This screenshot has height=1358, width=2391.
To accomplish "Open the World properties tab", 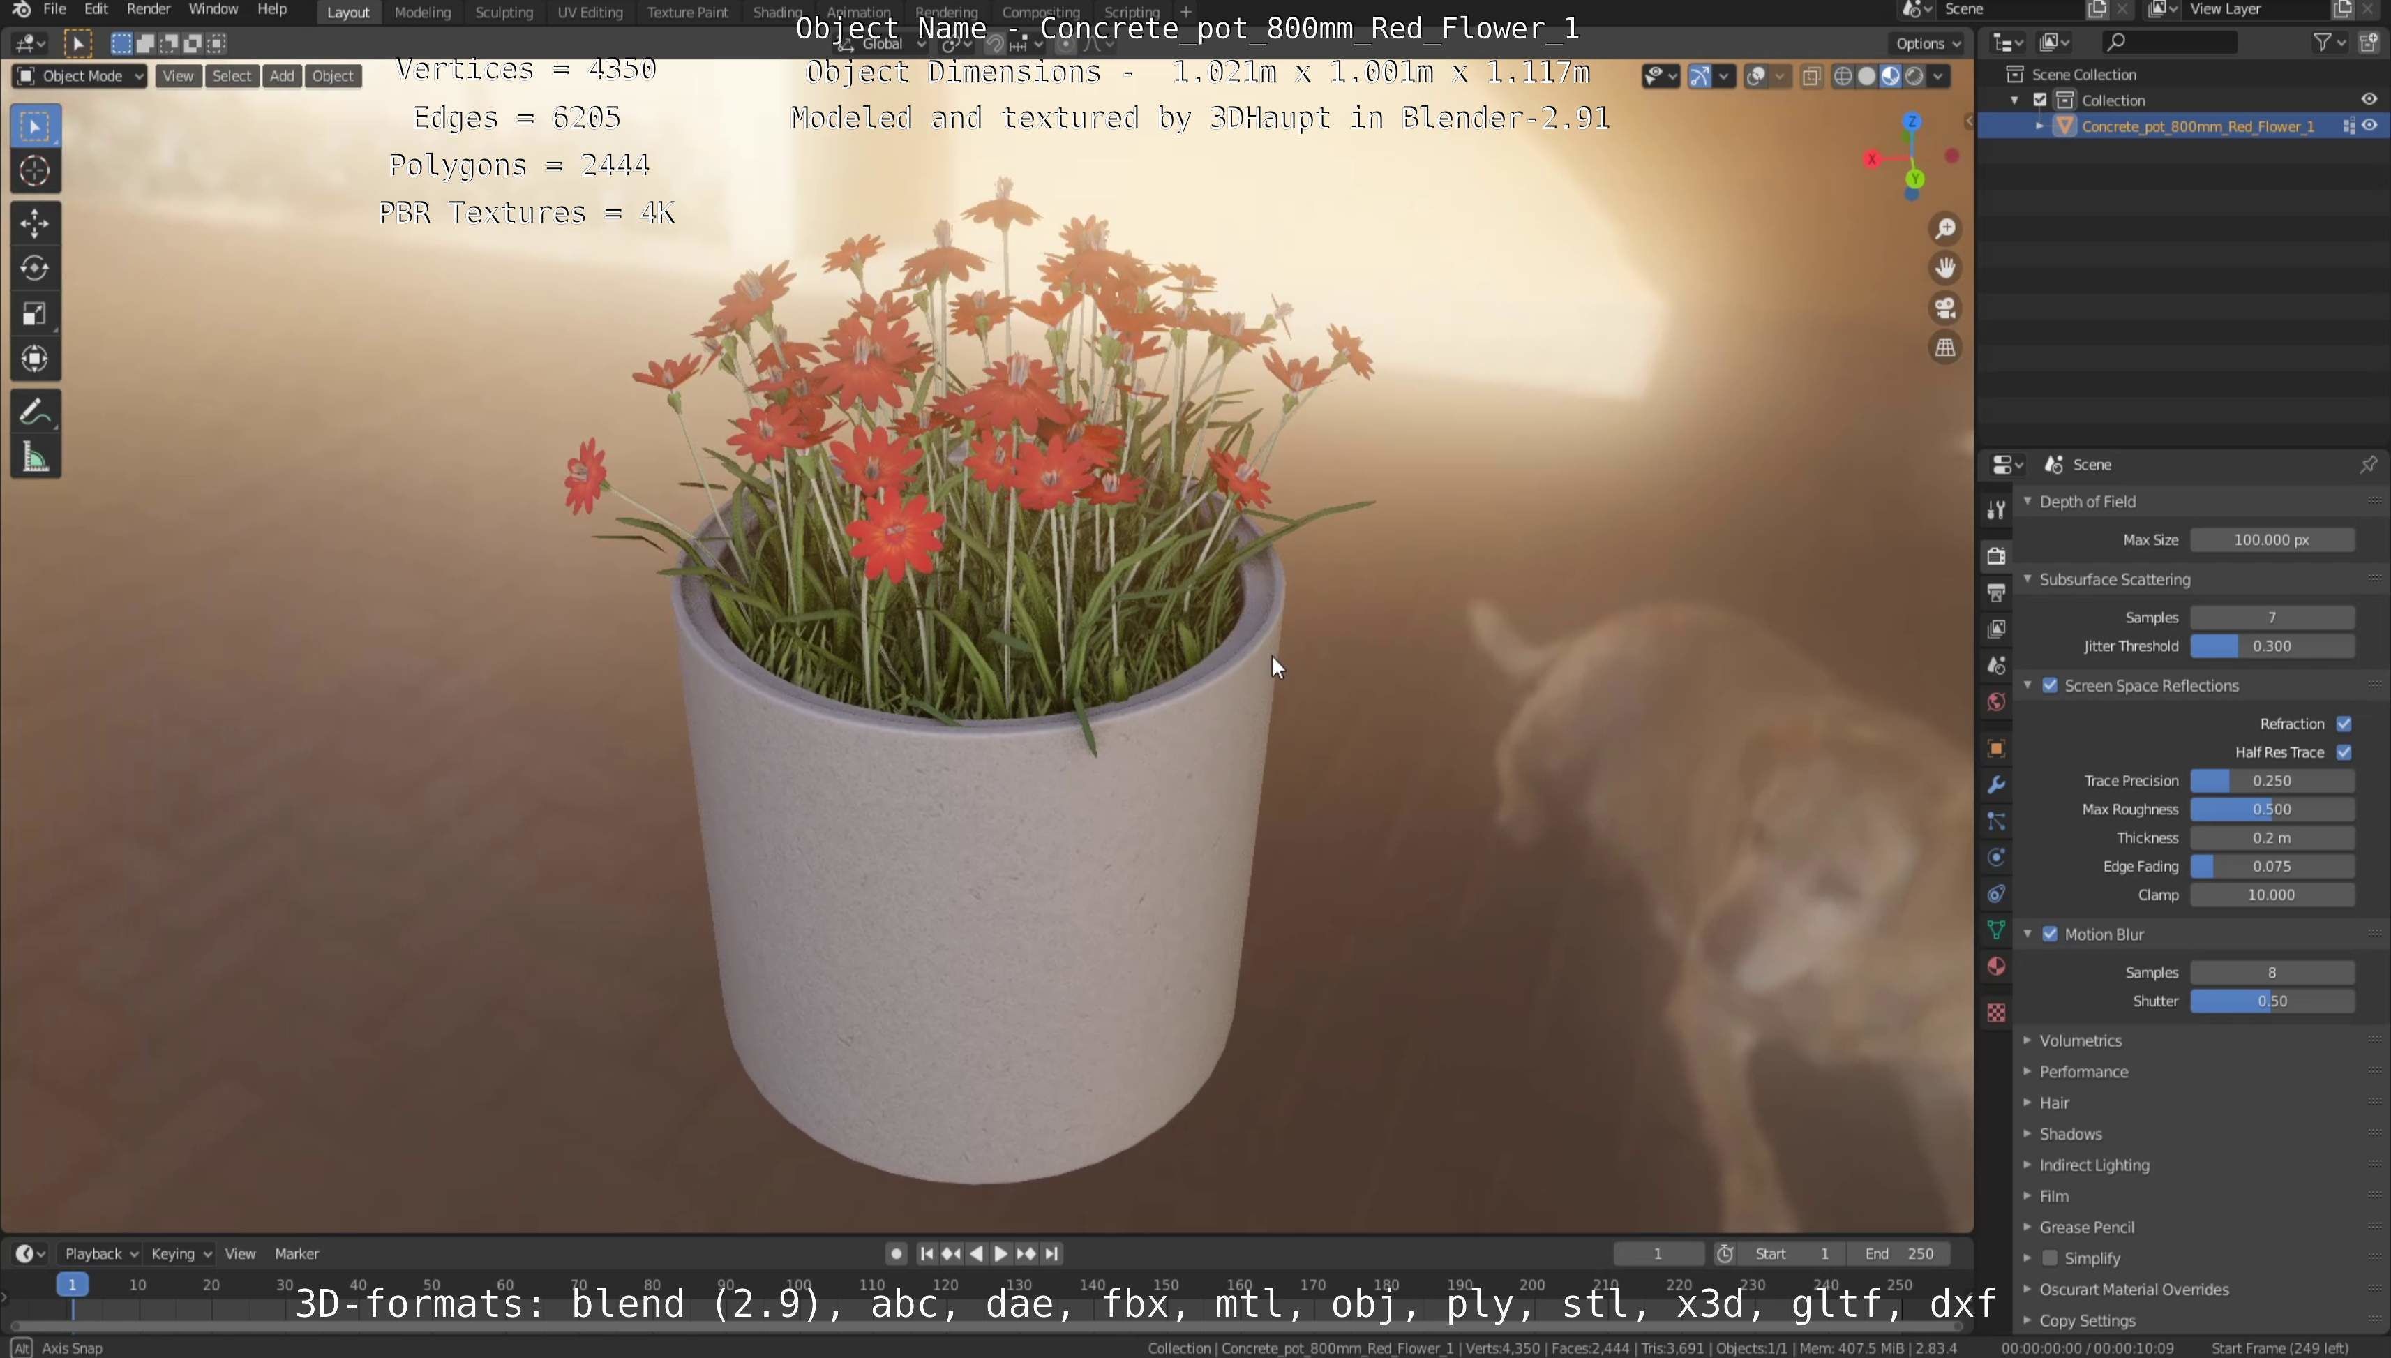I will coord(1995,701).
